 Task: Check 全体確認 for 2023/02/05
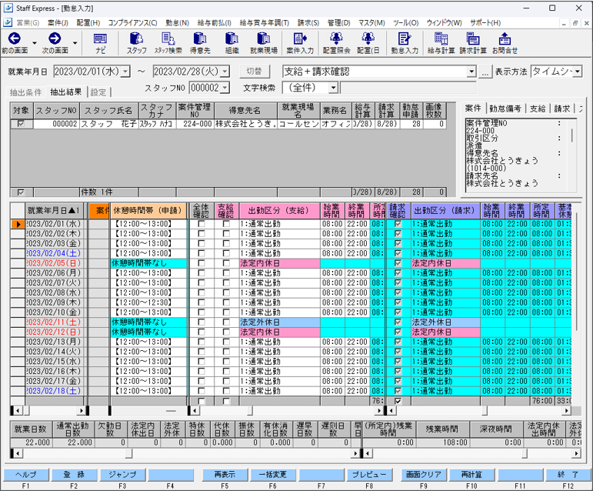pos(202,263)
